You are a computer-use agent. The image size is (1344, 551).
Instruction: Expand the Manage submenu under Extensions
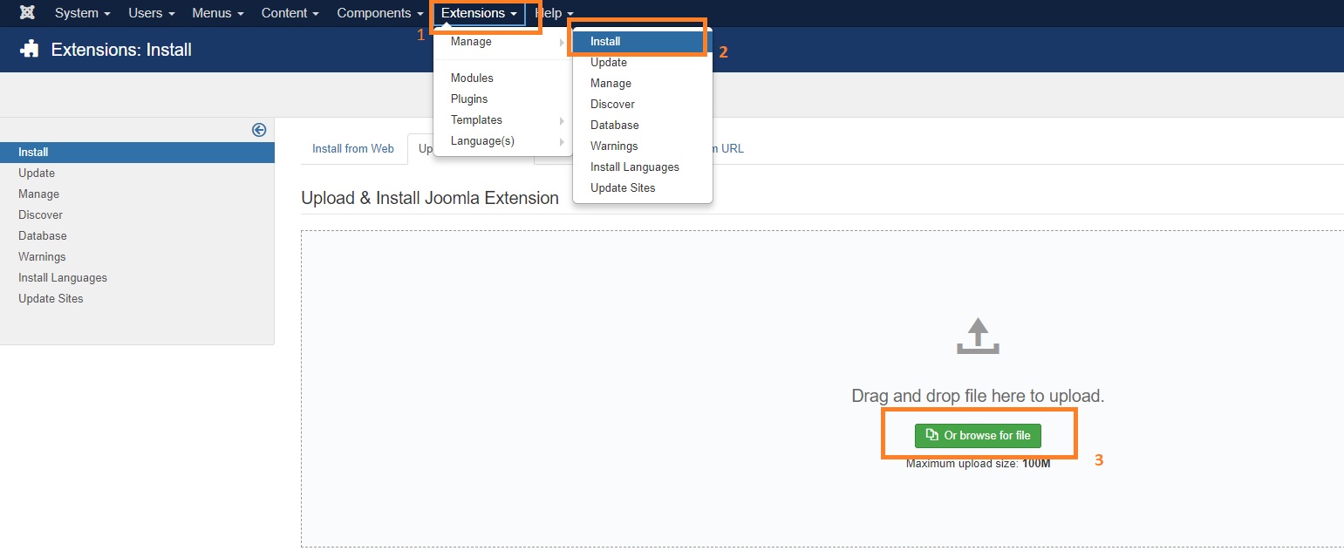click(x=471, y=41)
